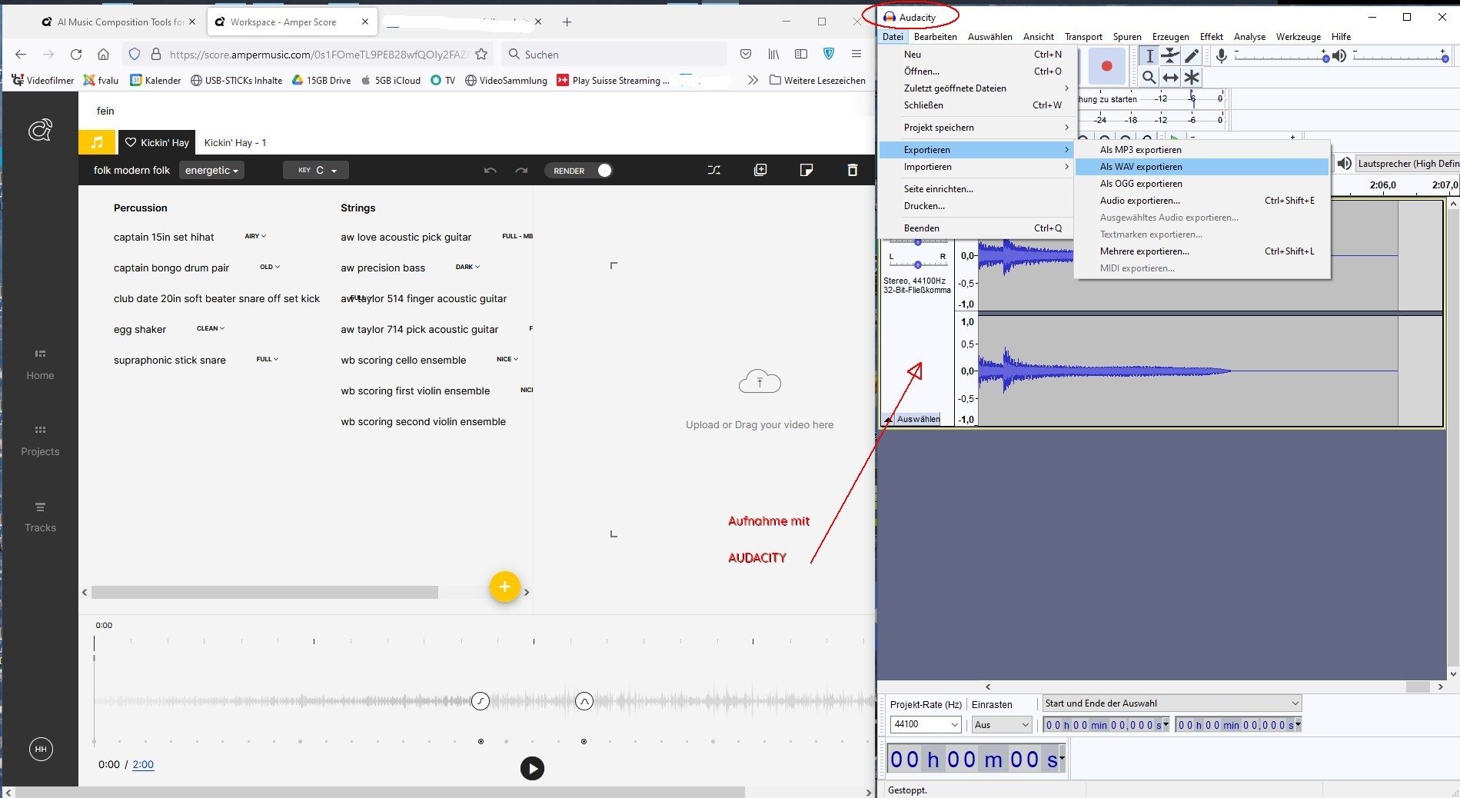Play the Amper track
The width and height of the screenshot is (1460, 798).
pos(532,768)
